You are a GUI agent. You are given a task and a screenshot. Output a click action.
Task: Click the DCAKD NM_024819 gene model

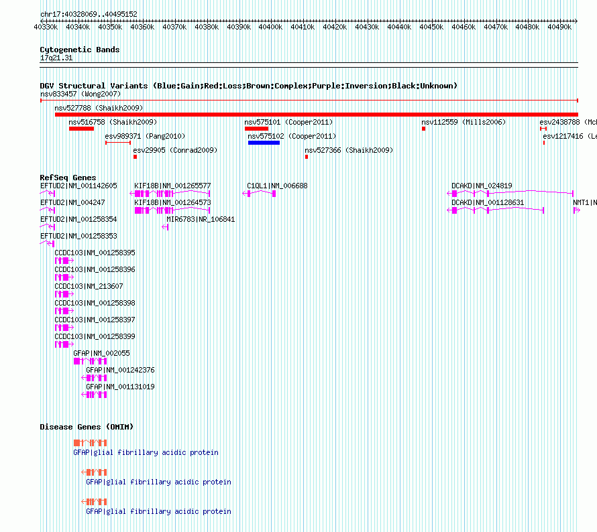point(510,193)
